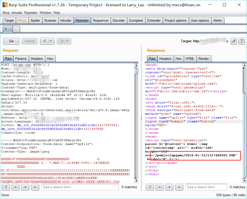Click Request search help question button
This screenshot has height=199, width=247.
click(x=6, y=187)
